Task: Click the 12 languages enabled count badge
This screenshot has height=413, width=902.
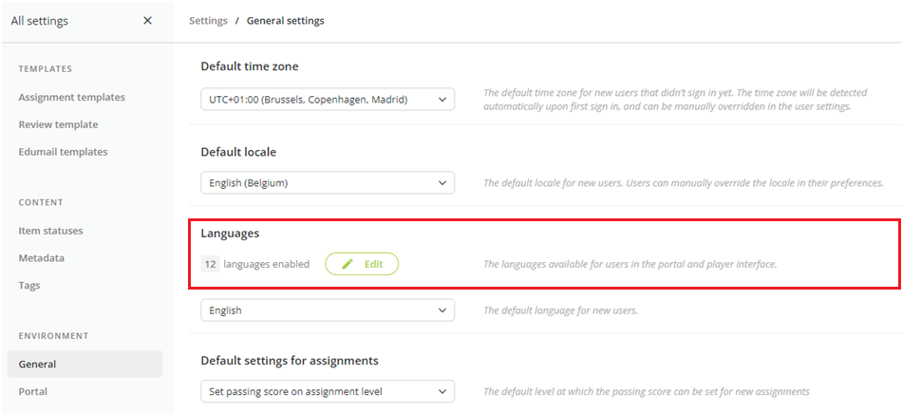Action: coord(210,264)
